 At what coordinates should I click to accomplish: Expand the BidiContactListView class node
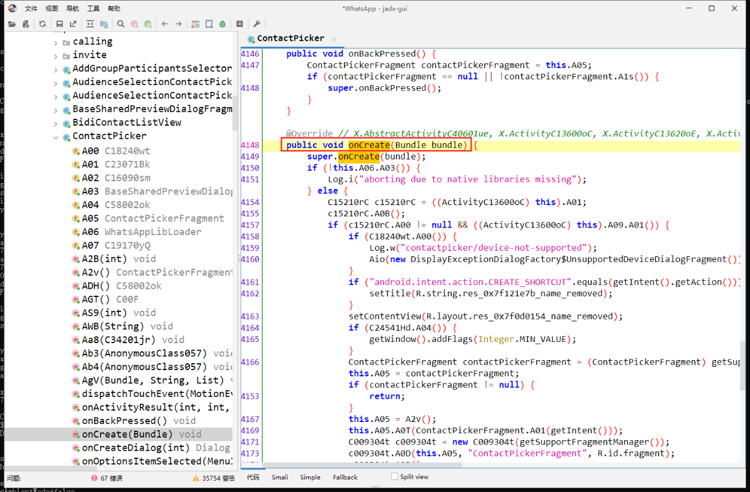56,123
